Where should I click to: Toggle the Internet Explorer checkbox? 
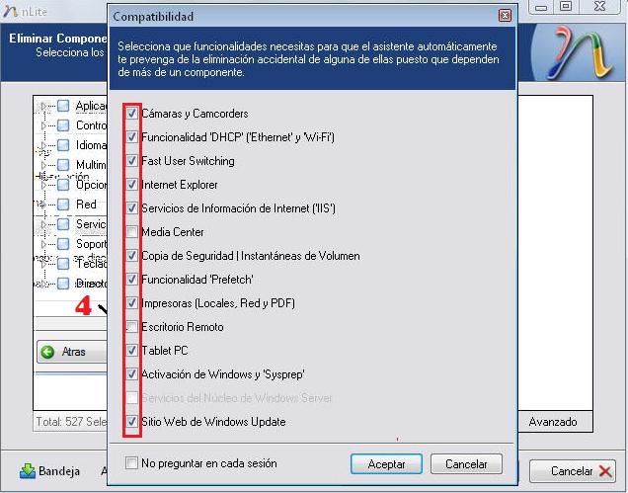point(132,185)
